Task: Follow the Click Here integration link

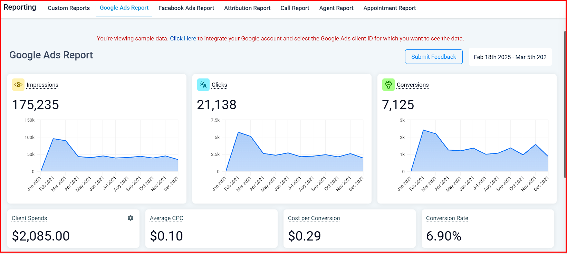Action: click(x=183, y=38)
